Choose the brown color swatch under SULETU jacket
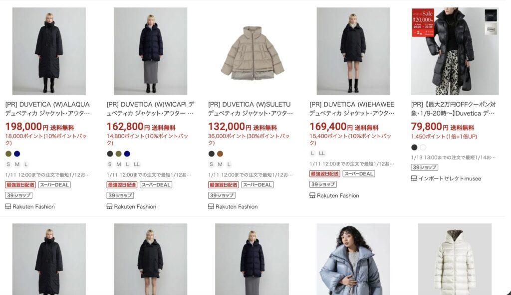 pos(220,153)
